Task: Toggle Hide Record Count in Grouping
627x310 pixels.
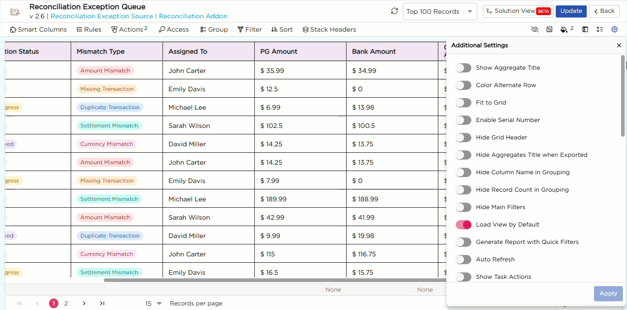Action: 464,190
